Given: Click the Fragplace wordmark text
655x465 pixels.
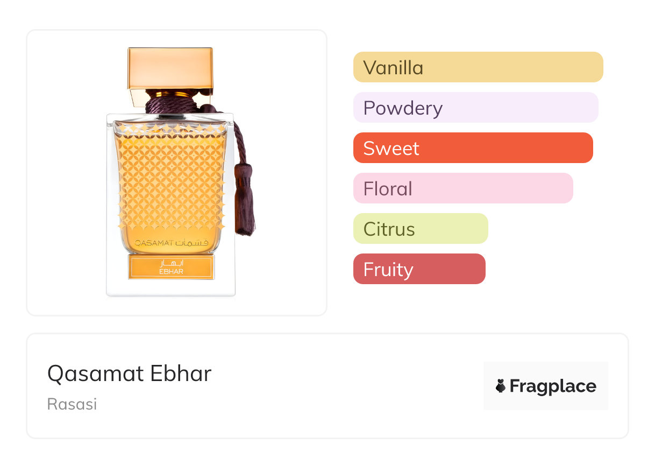Looking at the screenshot, I should pyautogui.click(x=553, y=386).
